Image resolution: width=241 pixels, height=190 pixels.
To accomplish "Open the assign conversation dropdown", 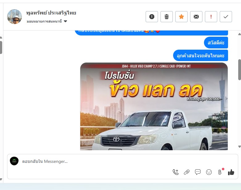I will 47,21.
